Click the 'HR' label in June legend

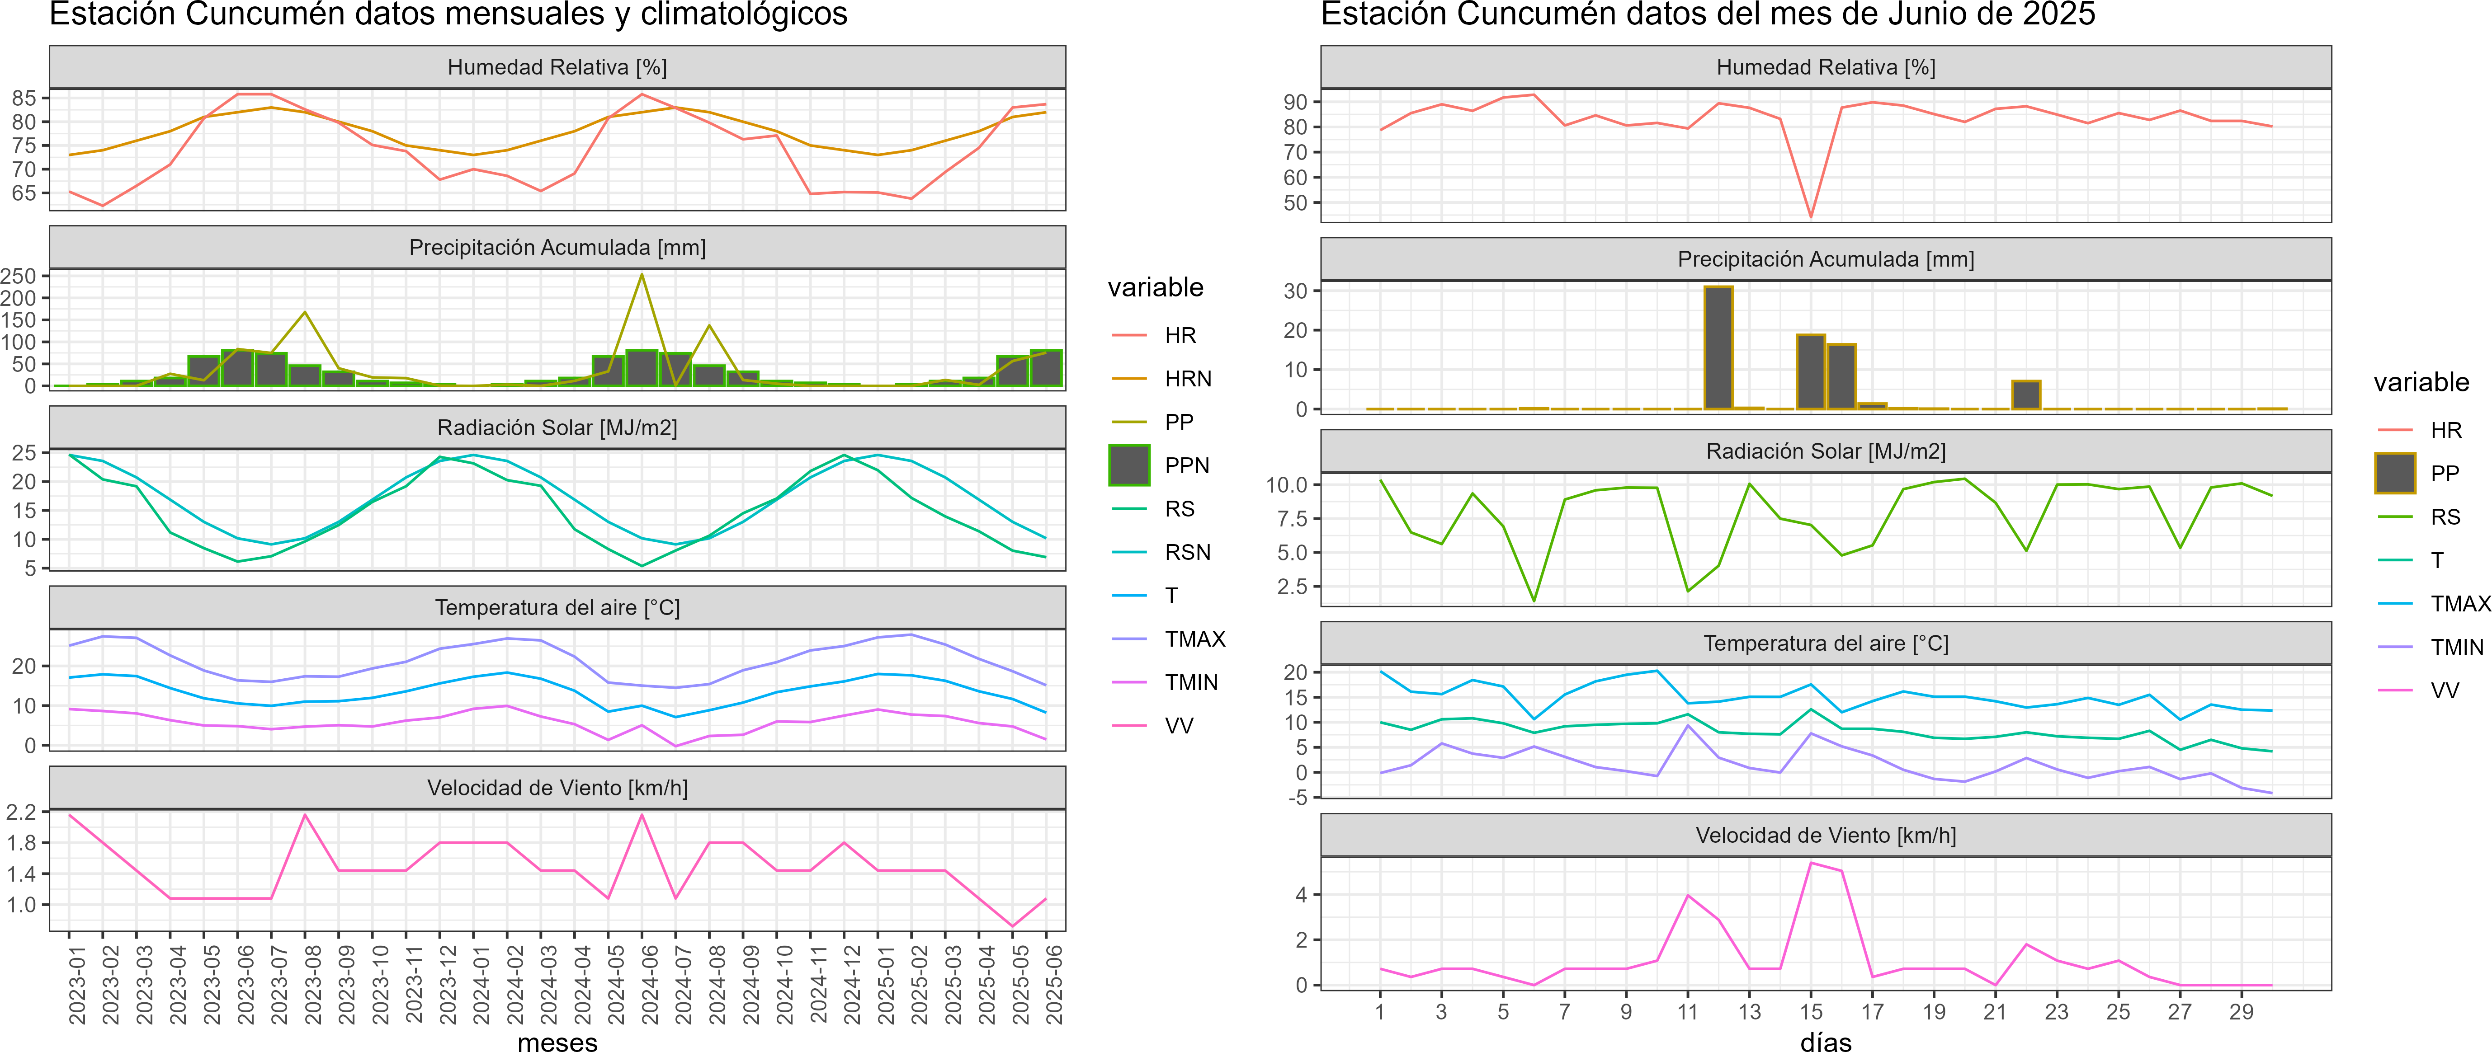[x=2445, y=430]
